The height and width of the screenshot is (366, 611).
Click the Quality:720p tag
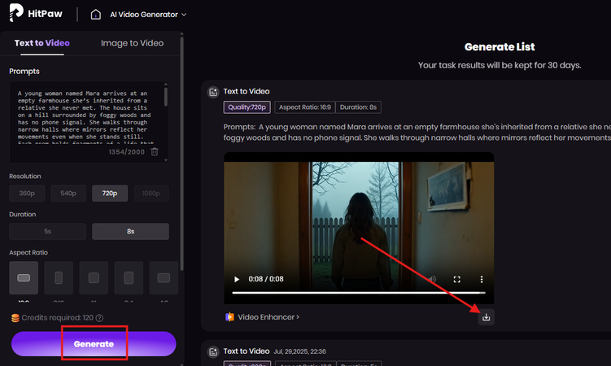tap(247, 107)
